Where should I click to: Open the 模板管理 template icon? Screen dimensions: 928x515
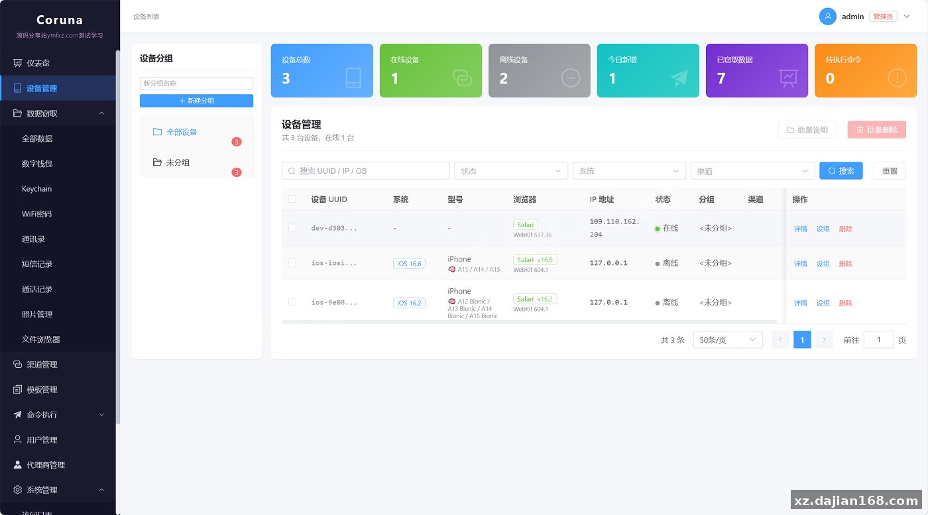17,390
